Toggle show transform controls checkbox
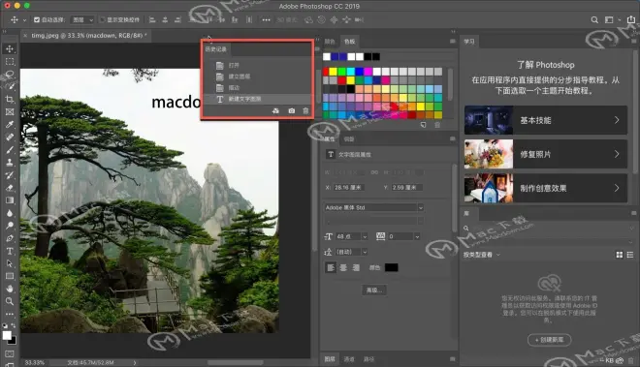Image resolution: width=640 pixels, height=367 pixels. pos(103,19)
